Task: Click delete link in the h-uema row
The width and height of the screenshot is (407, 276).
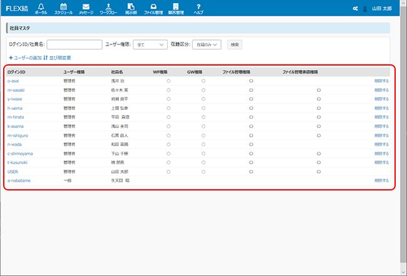Action: point(381,108)
